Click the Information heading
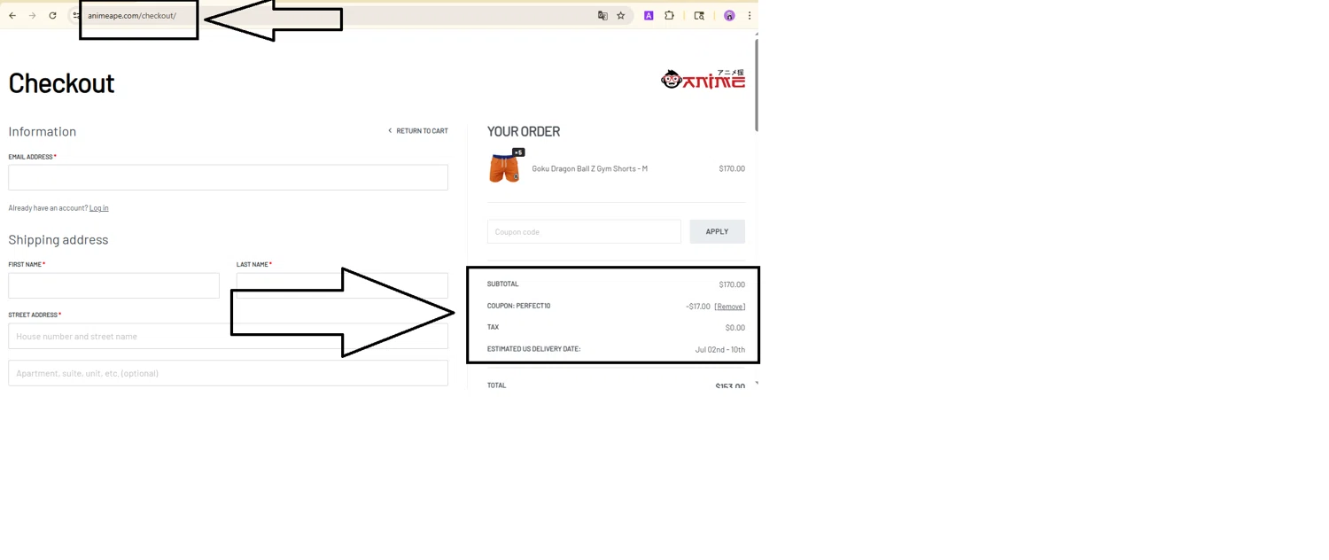 pyautogui.click(x=43, y=131)
